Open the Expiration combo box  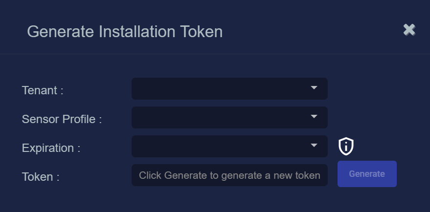pos(229,146)
